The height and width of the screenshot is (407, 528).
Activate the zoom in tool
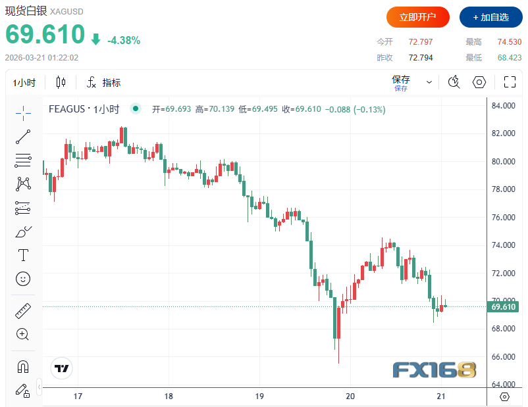23,334
